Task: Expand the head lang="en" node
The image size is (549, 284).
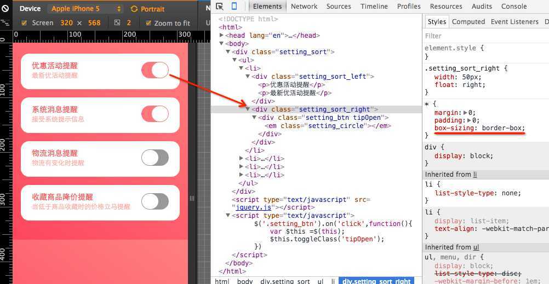Action: pyautogui.click(x=222, y=35)
